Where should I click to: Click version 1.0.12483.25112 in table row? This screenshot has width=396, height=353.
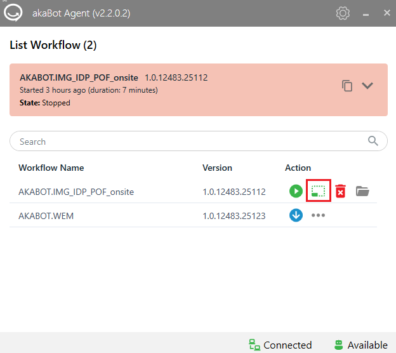234,192
